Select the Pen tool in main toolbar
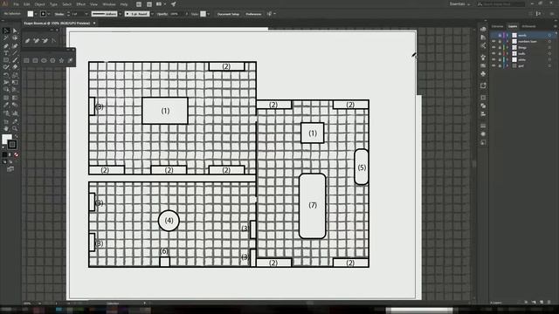Image resolution: width=559 pixels, height=314 pixels. (6, 45)
